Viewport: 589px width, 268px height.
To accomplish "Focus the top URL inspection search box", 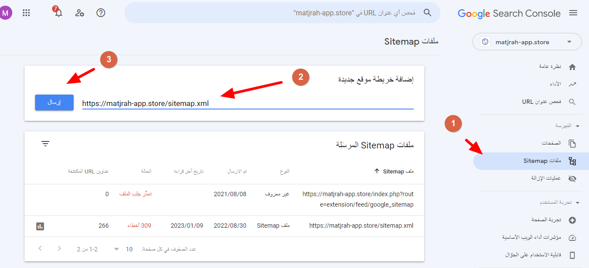I will (282, 13).
